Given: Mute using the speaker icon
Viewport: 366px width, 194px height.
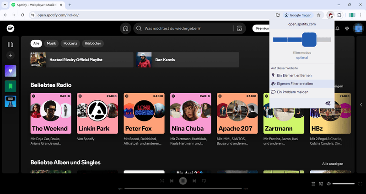Looking at the screenshot, I should point(328,184).
